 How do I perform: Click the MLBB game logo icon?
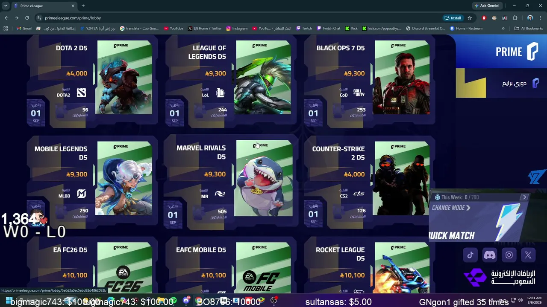[81, 194]
